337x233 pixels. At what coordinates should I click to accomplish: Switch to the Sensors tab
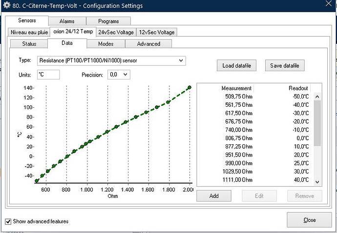[x=27, y=20]
